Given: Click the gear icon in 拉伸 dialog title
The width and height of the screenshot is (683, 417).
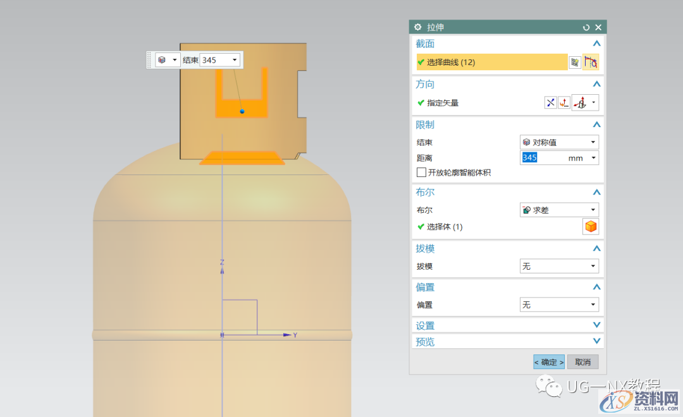Looking at the screenshot, I should pyautogui.click(x=418, y=27).
